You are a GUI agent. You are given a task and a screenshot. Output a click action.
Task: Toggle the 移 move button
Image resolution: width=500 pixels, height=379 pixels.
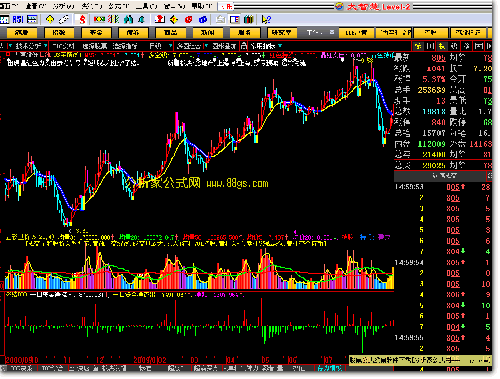click(x=466, y=46)
